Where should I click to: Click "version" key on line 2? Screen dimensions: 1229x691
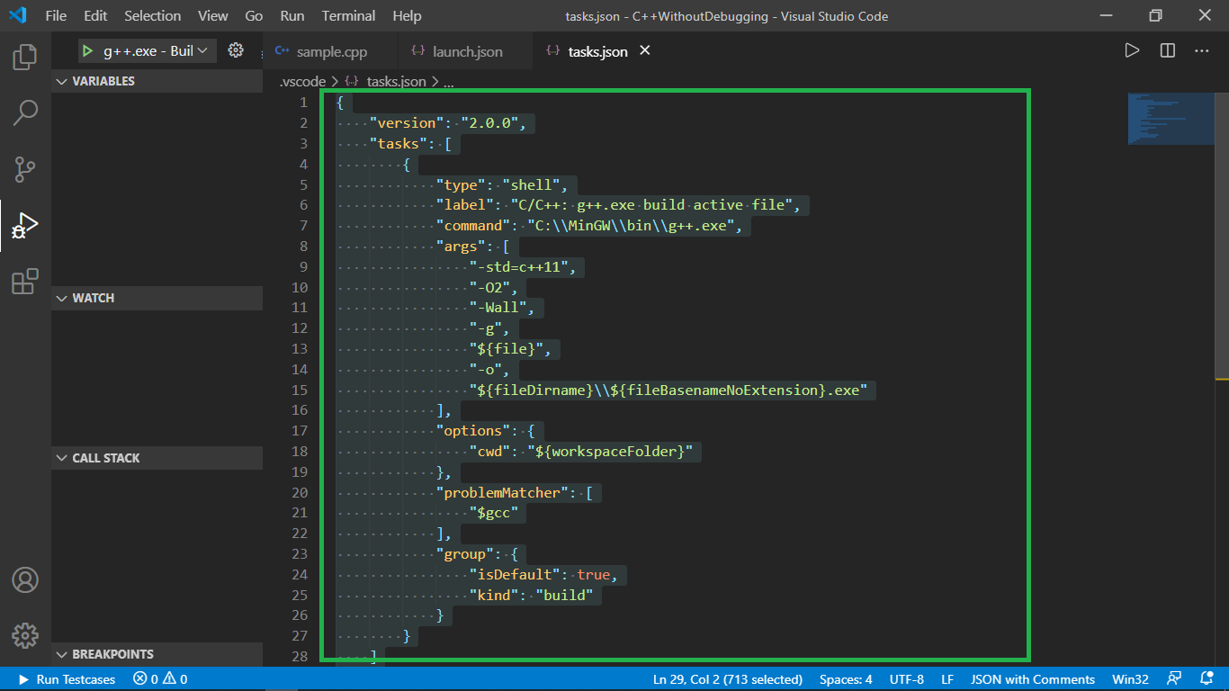point(407,123)
